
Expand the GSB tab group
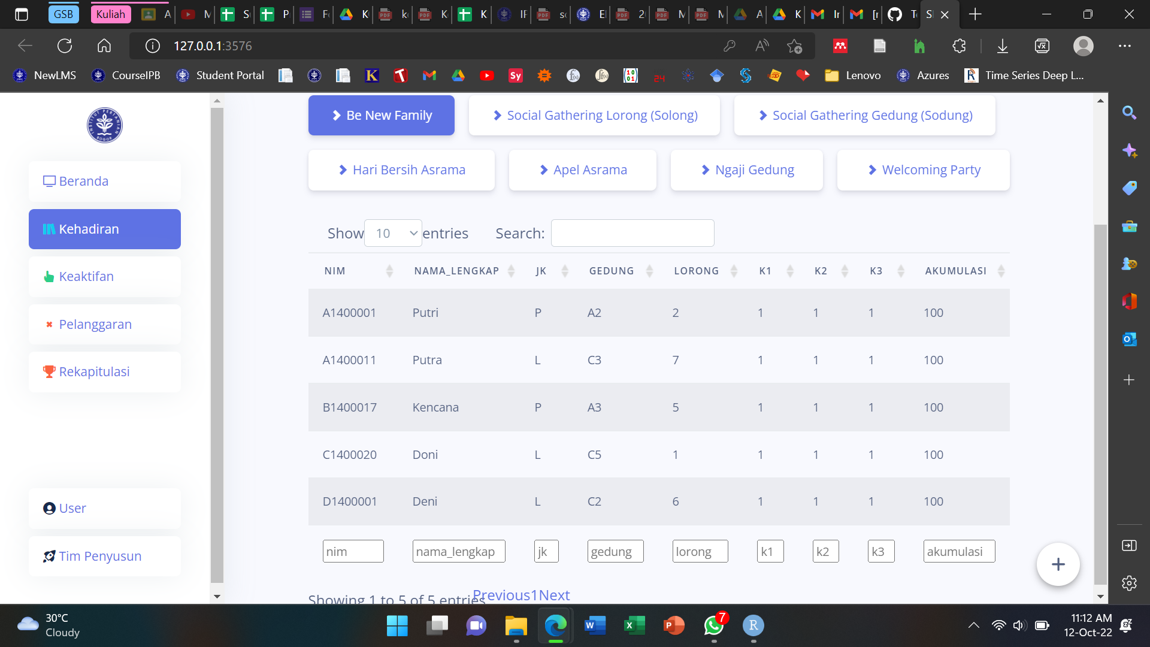point(63,13)
